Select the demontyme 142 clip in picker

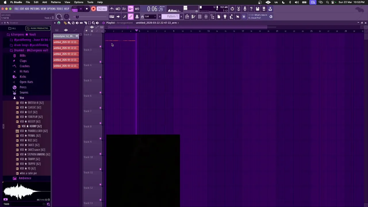tap(66, 36)
